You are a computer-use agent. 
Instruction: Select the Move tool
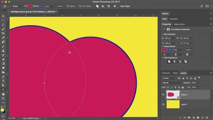pos(3,16)
